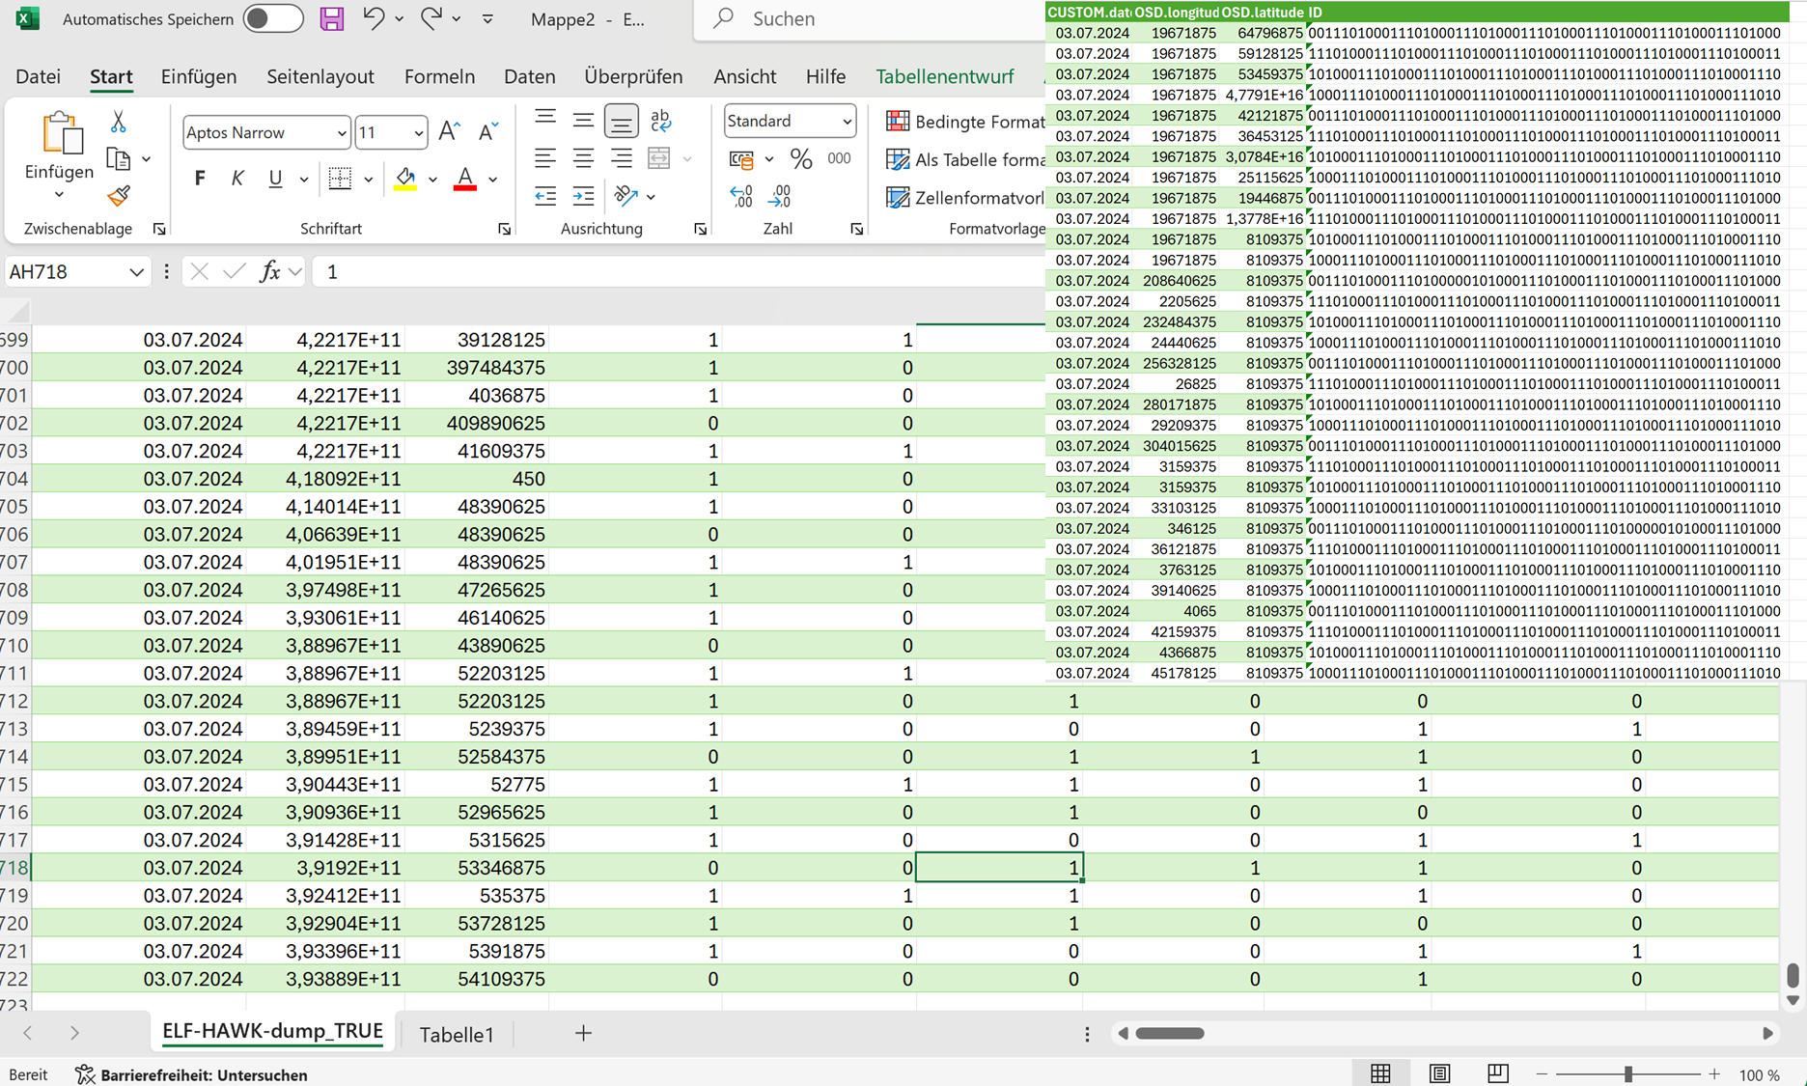Open Zwischenablage dialog launcher
Screen dimensions: 1807x1086
coord(159,229)
